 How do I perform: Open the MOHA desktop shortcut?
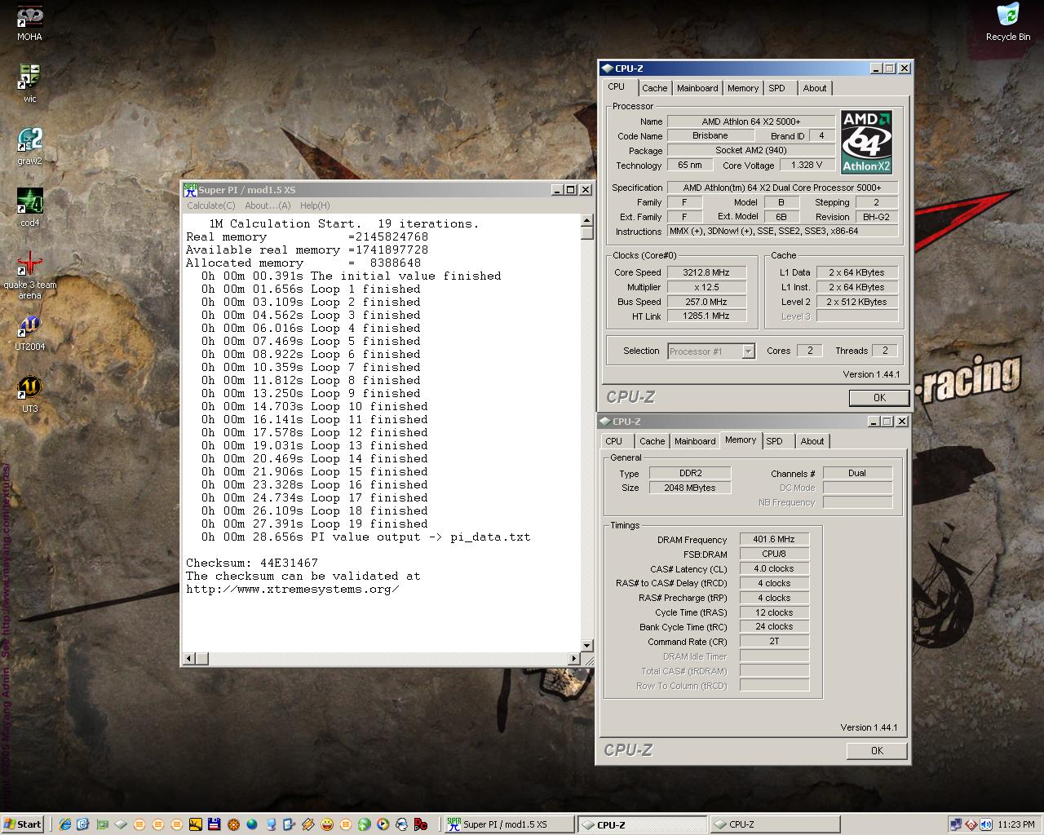pyautogui.click(x=29, y=23)
